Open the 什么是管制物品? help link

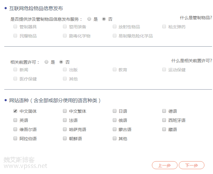point(196,18)
